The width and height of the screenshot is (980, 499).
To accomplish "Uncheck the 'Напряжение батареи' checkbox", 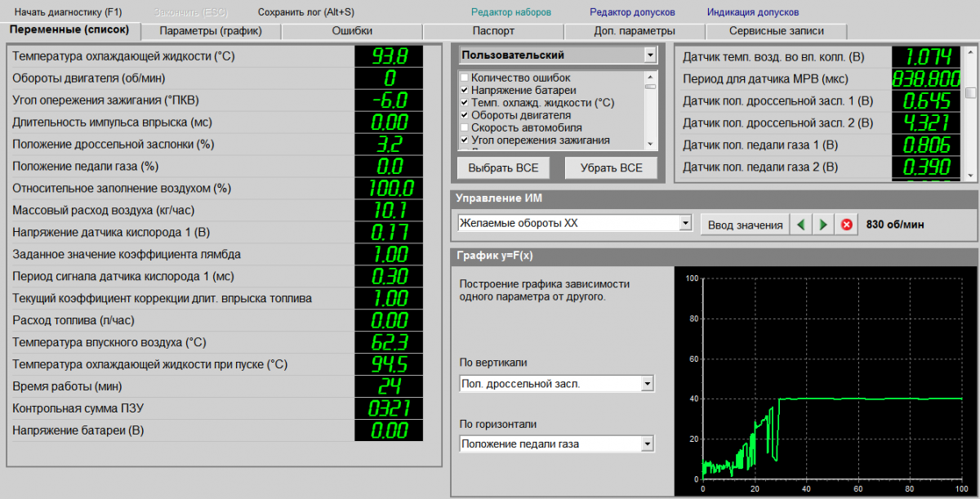I will tap(465, 90).
